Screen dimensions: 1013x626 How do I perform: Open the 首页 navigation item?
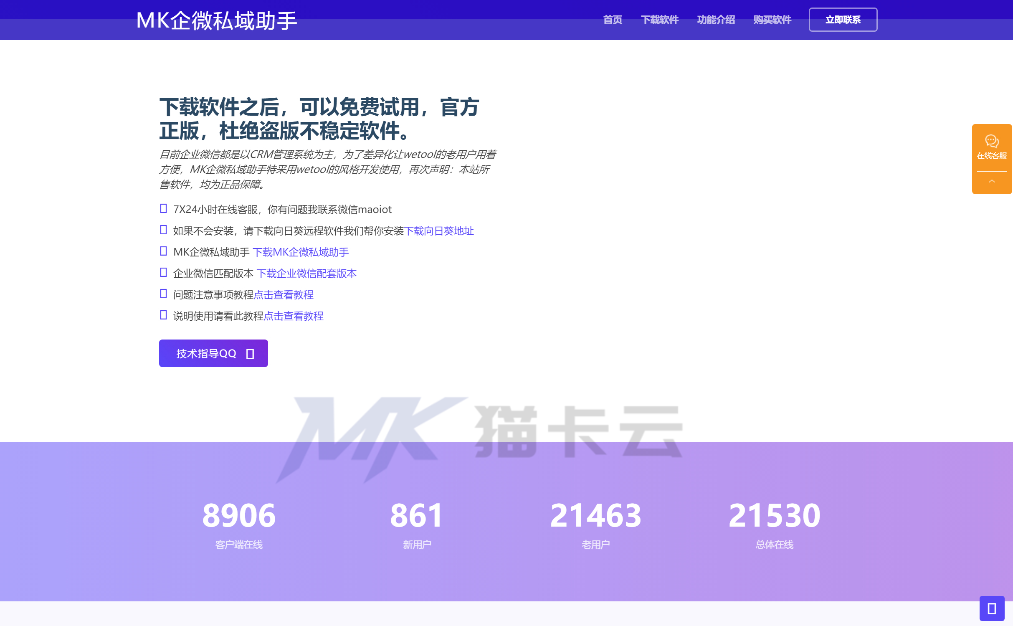coord(613,20)
